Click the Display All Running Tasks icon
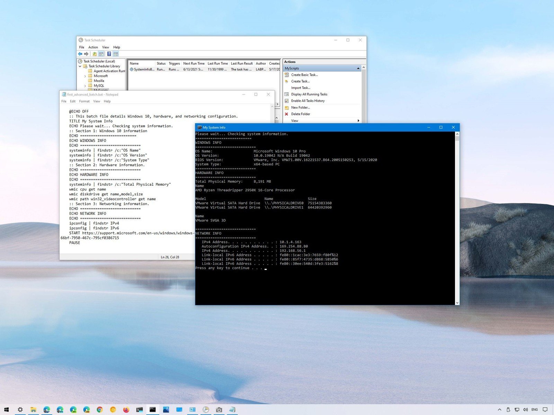 pyautogui.click(x=287, y=94)
